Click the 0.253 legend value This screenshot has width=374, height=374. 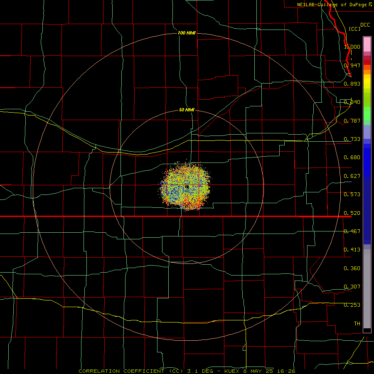tap(352, 305)
